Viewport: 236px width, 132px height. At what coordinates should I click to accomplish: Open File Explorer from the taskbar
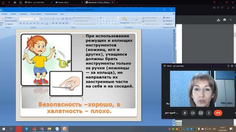49,129
